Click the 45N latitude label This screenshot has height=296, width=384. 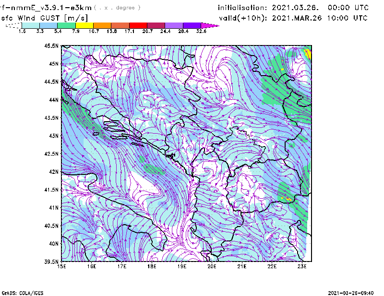[54, 64]
